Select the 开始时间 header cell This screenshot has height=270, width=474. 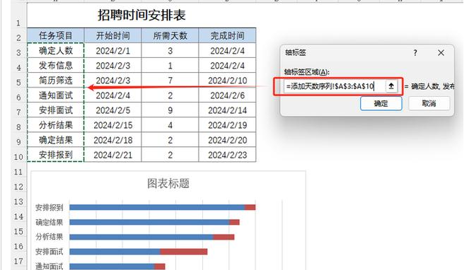point(112,35)
